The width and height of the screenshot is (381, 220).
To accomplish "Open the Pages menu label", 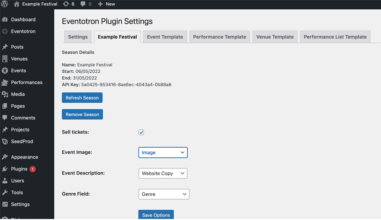I will click(x=18, y=106).
